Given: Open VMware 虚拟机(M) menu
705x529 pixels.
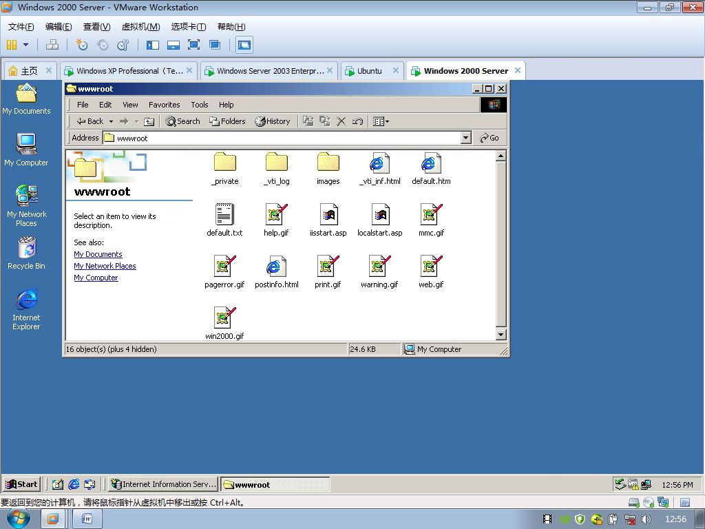Looking at the screenshot, I should click(x=140, y=27).
